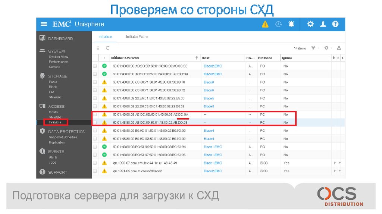Click the Access icon in sidebar
The height and width of the screenshot is (214, 382).
43,106
